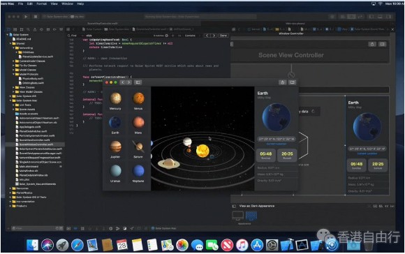Select Venus in the planet list

[x=138, y=101]
